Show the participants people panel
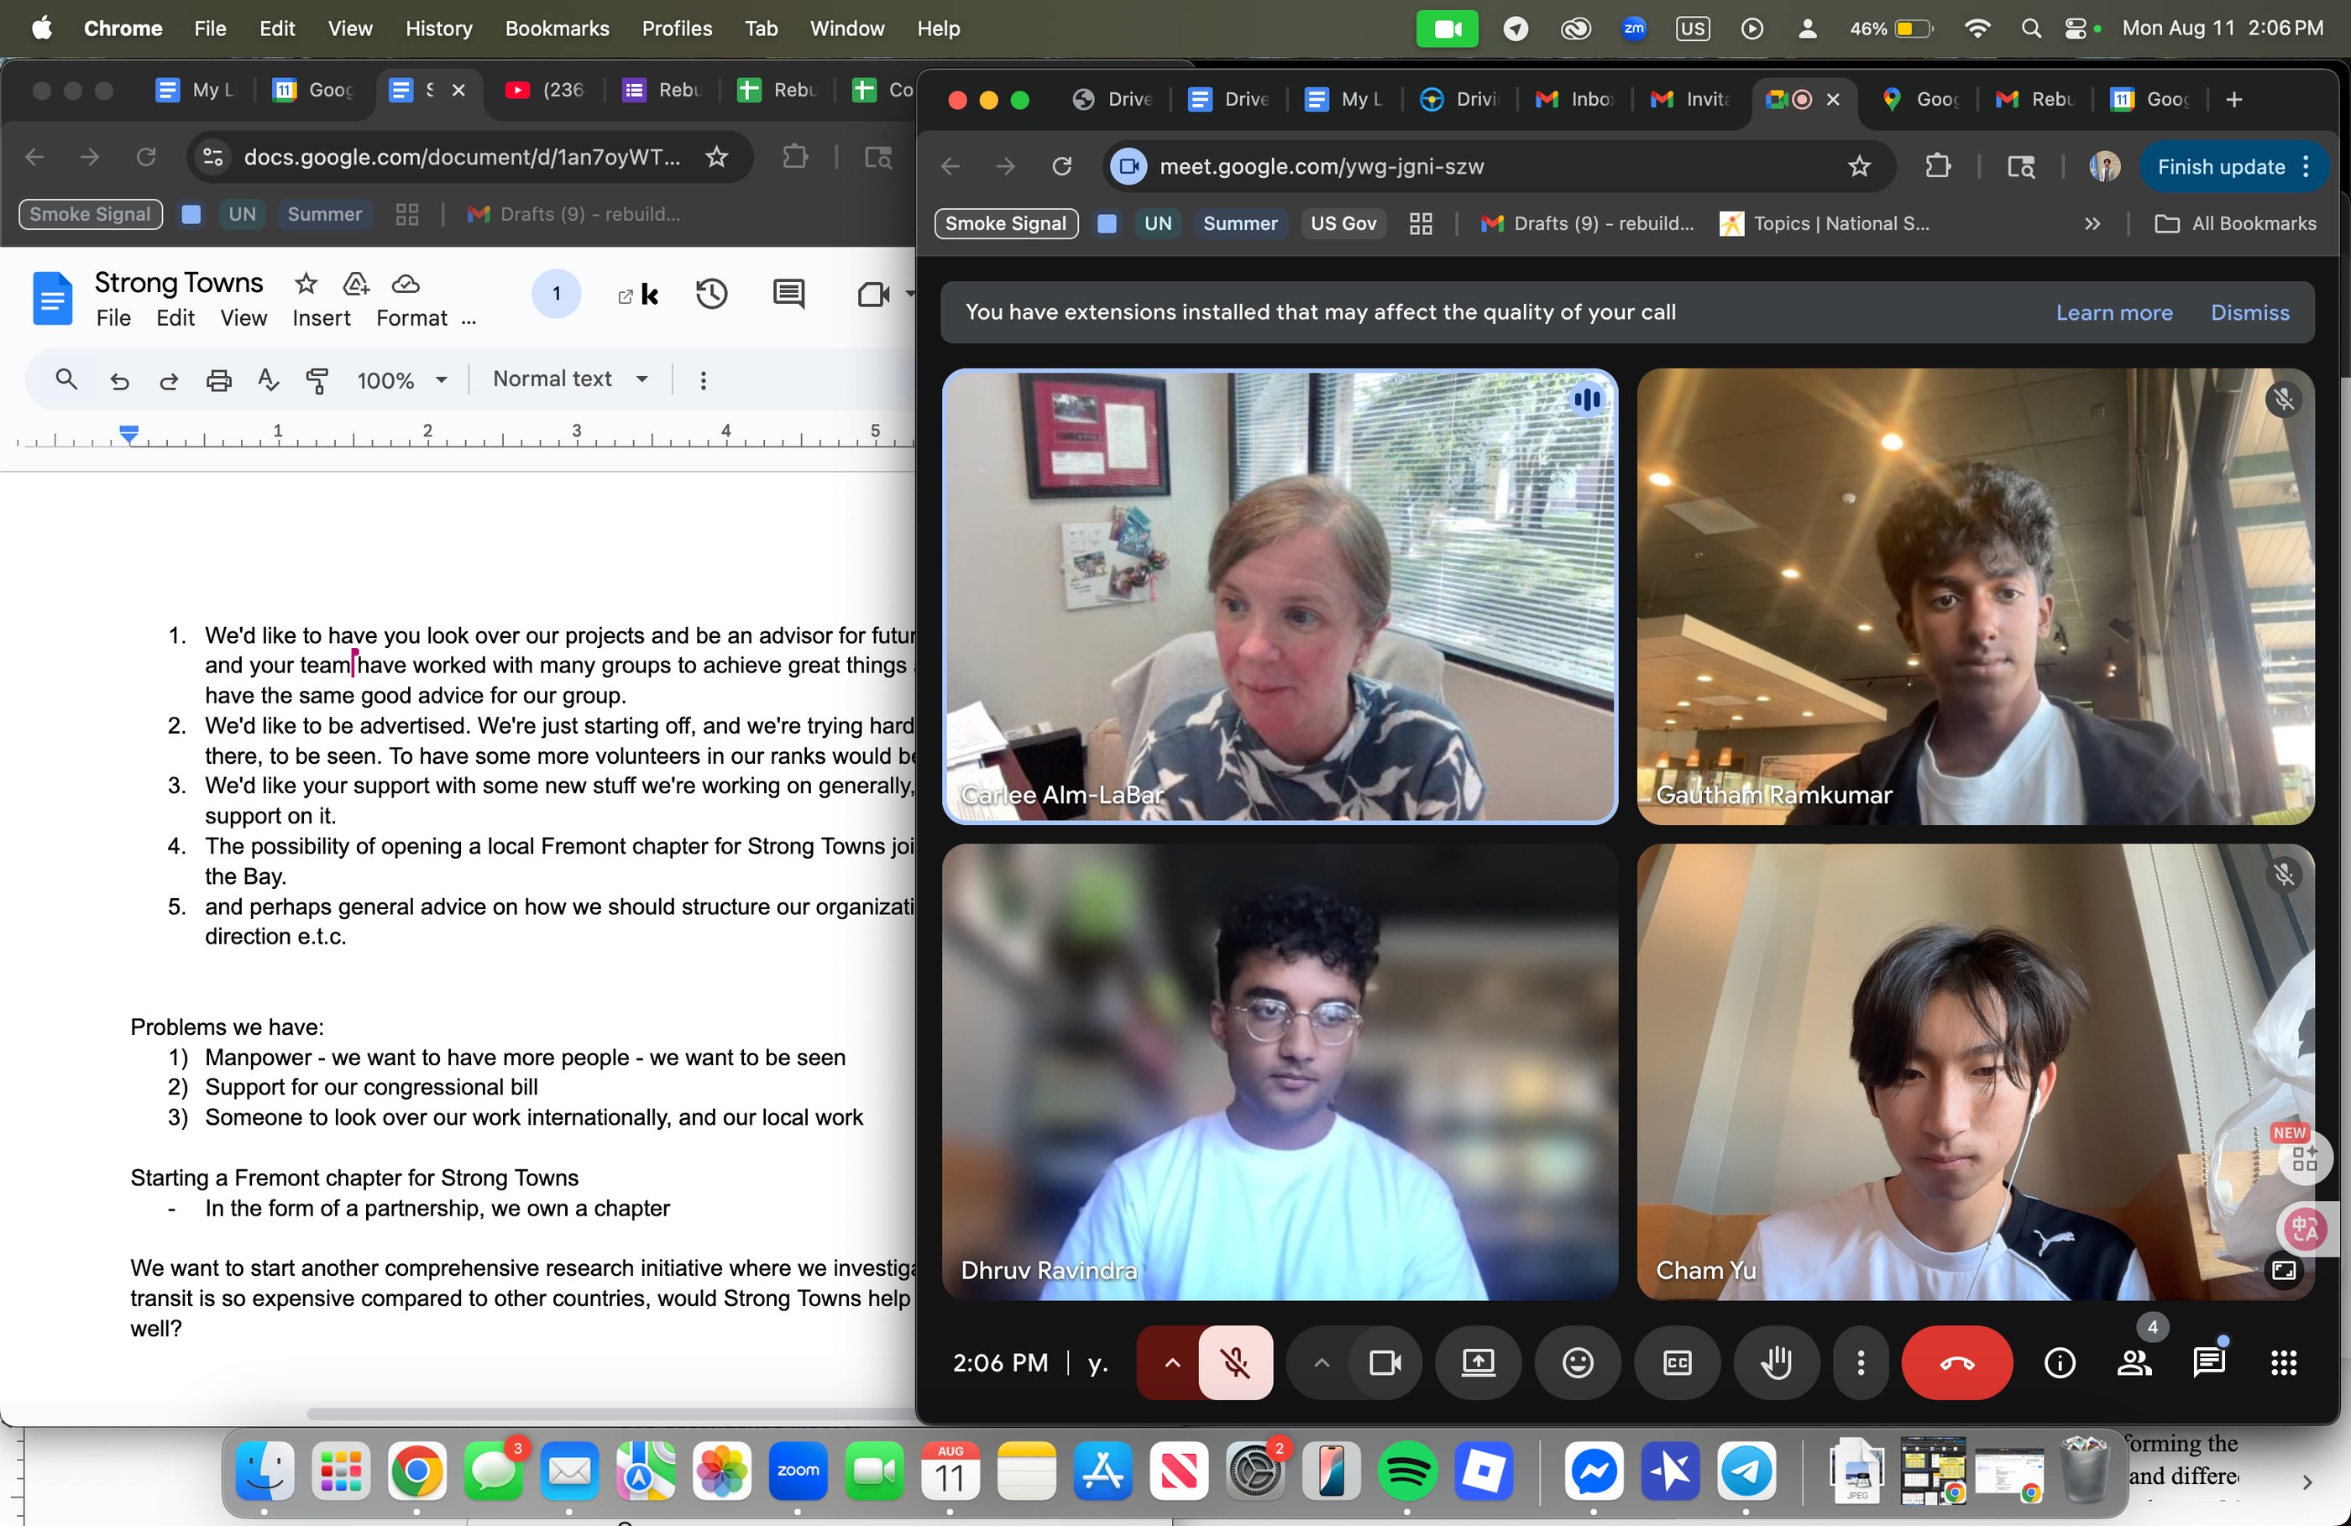Viewport: 2351px width, 1526px height. (2134, 1363)
